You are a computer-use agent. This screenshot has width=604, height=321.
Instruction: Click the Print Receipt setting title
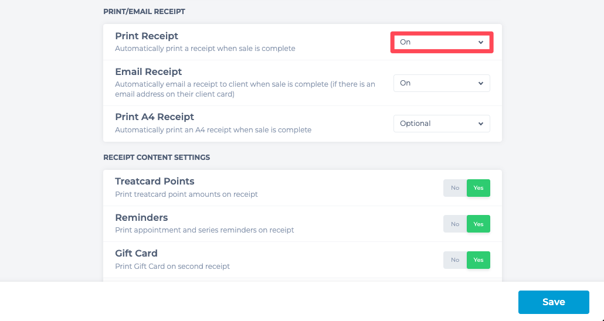147,36
